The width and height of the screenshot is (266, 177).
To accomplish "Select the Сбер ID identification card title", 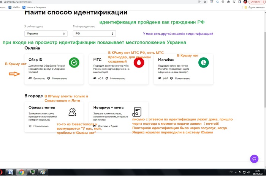I will coord(35,60).
